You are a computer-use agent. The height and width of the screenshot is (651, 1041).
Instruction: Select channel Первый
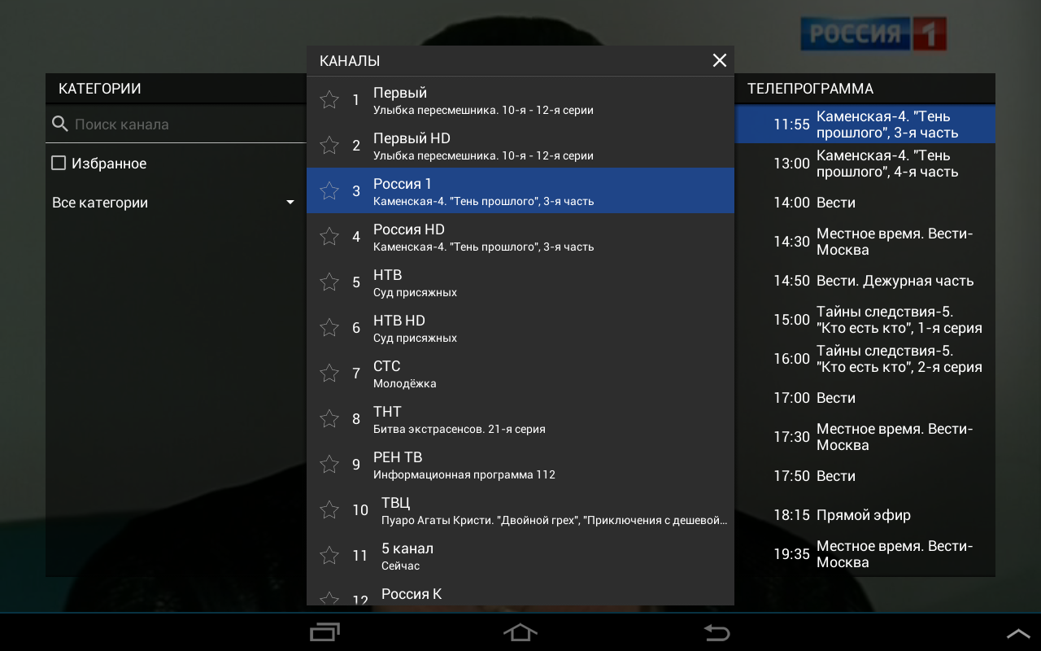(x=520, y=99)
